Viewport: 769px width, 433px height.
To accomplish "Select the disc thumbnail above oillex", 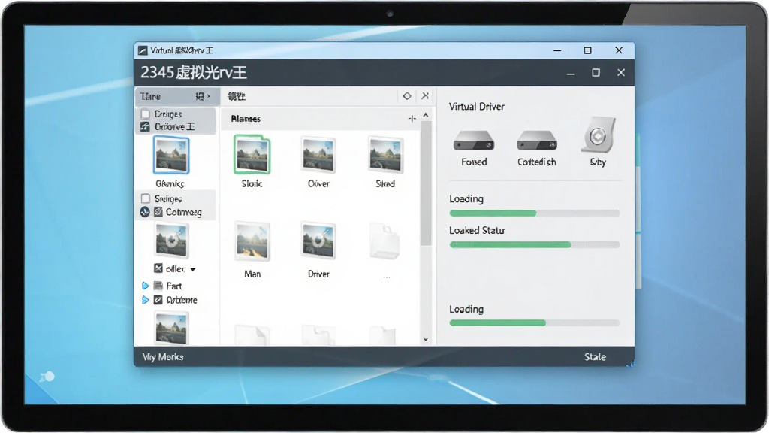I will tap(171, 240).
